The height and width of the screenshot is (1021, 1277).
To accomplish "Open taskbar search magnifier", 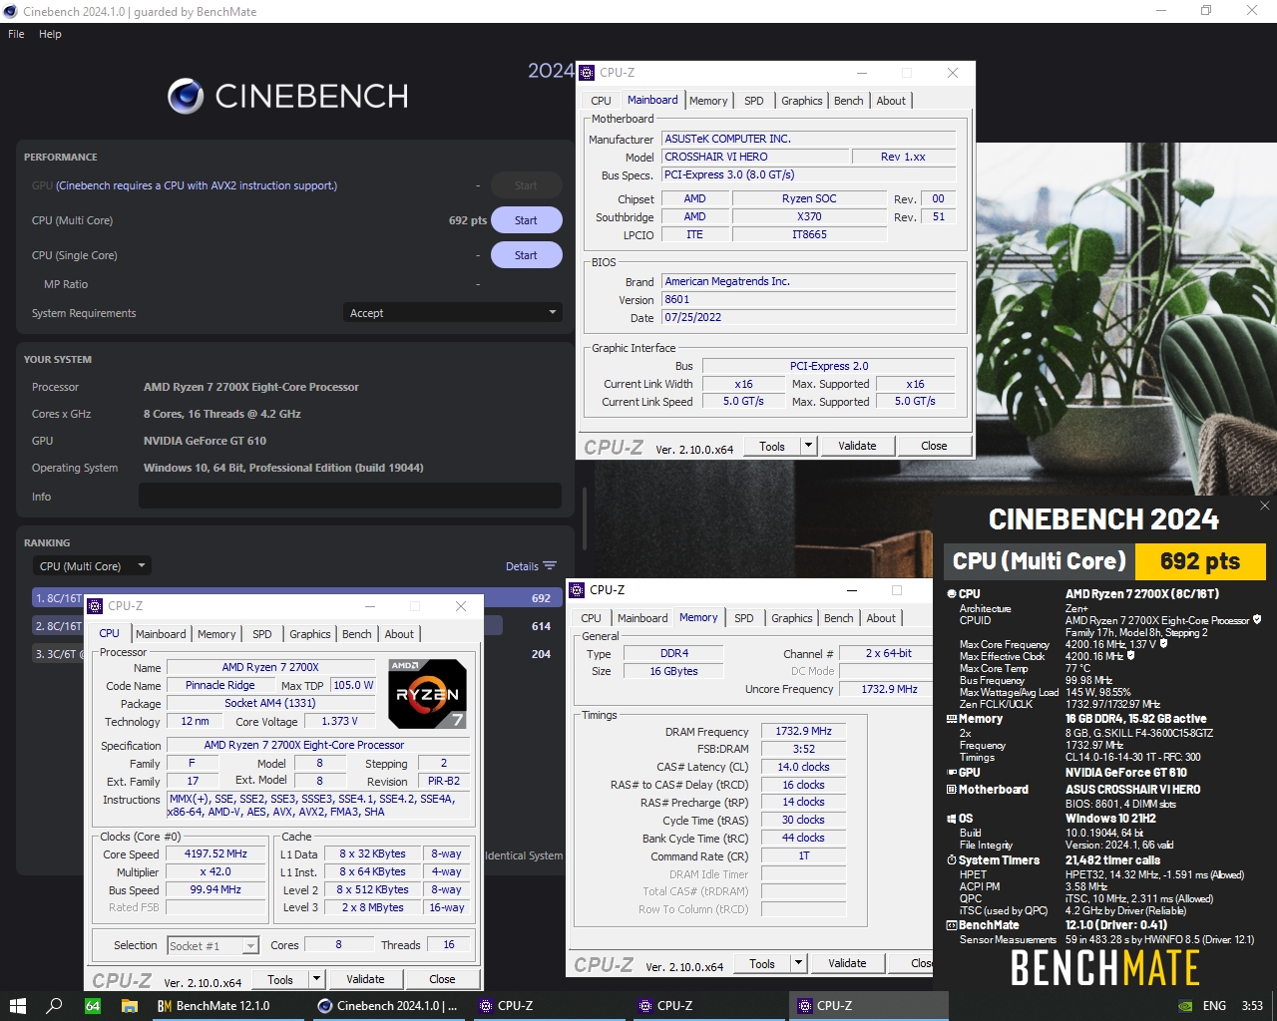I will point(55,1006).
